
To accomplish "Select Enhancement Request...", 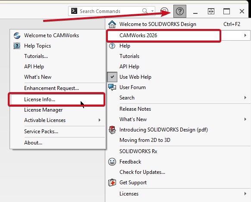I will (52, 88).
